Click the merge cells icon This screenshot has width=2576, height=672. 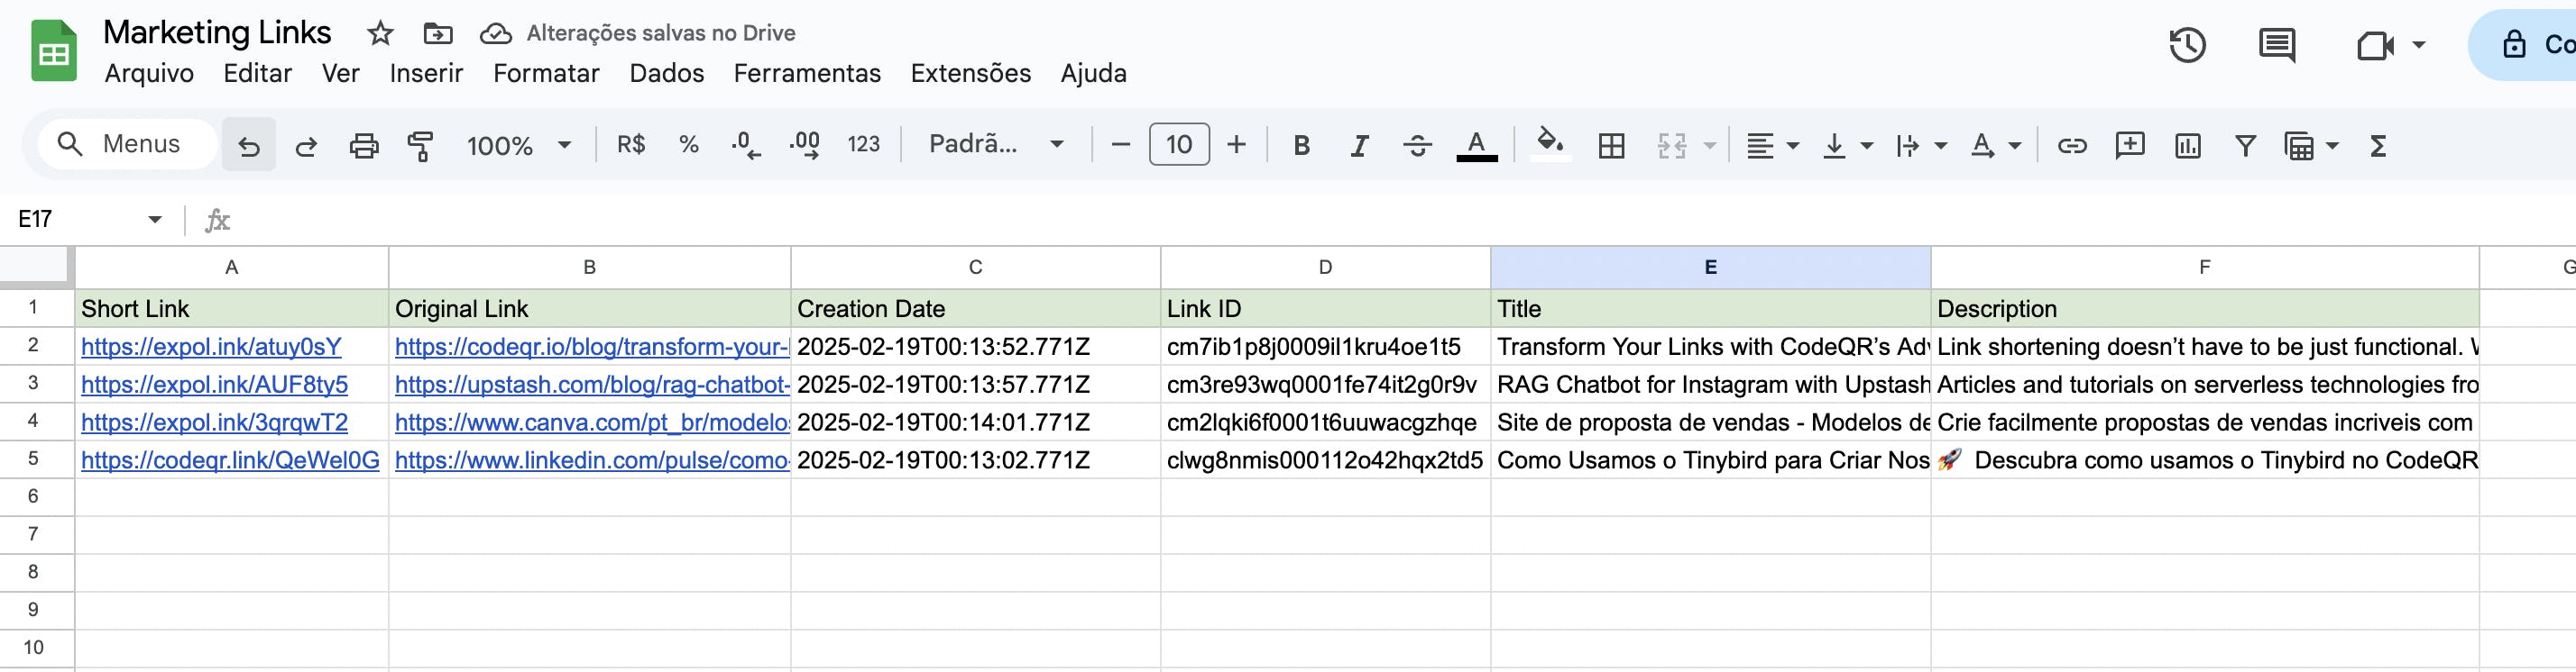[1672, 146]
